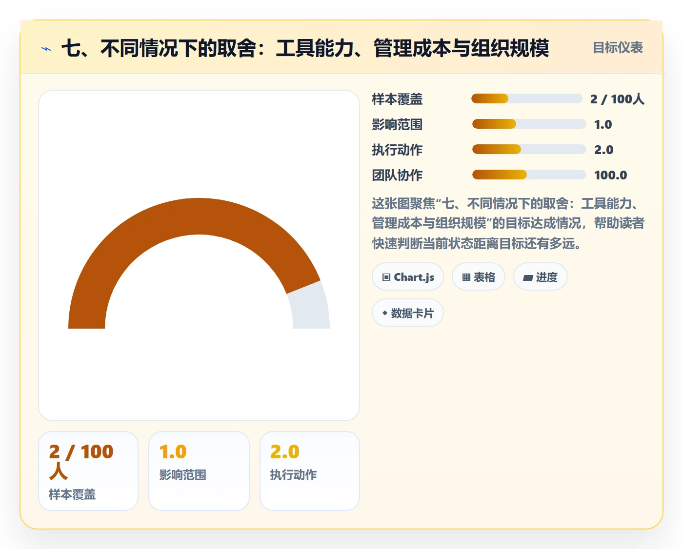Image resolution: width=683 pixels, height=549 pixels.
Task: Click the 影响范围 label in the metrics list
Action: click(x=397, y=125)
